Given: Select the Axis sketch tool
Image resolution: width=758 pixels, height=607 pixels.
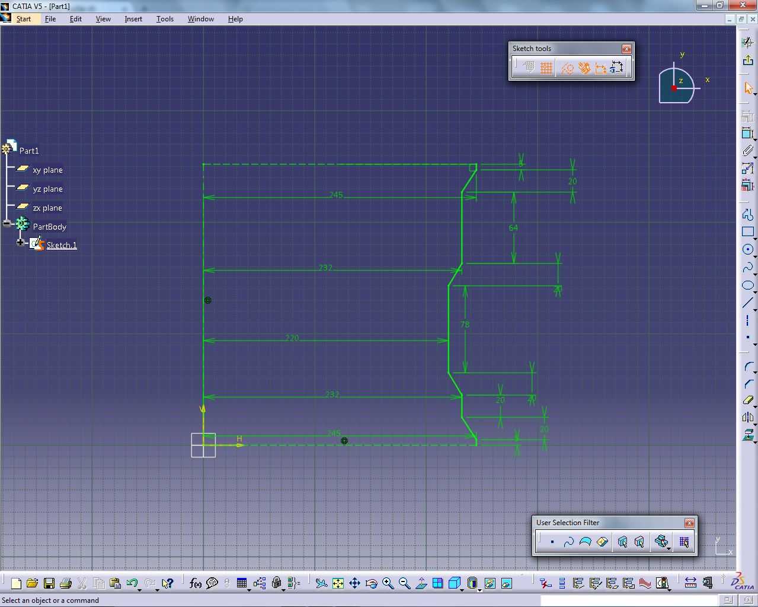Looking at the screenshot, I should pyautogui.click(x=748, y=320).
